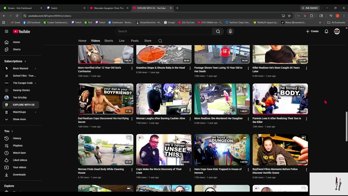The image size is (348, 196).
Task: Switch to Shorts channel tab
Action: pos(109,41)
